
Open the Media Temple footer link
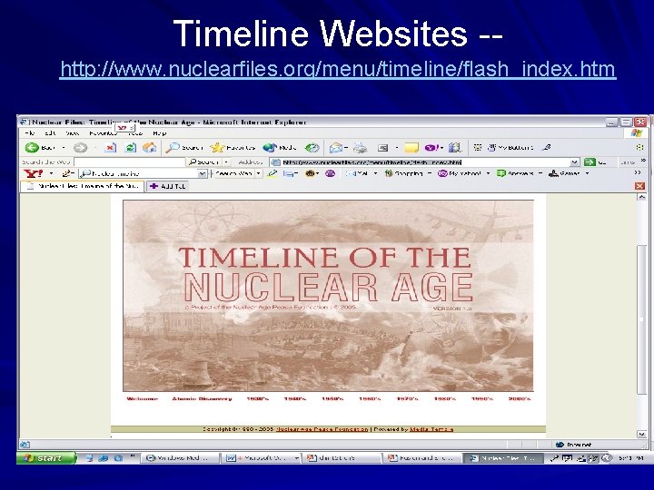431,429
